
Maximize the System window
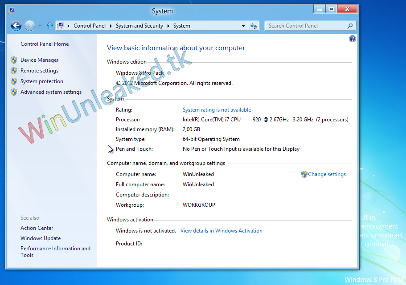pyautogui.click(x=332, y=9)
